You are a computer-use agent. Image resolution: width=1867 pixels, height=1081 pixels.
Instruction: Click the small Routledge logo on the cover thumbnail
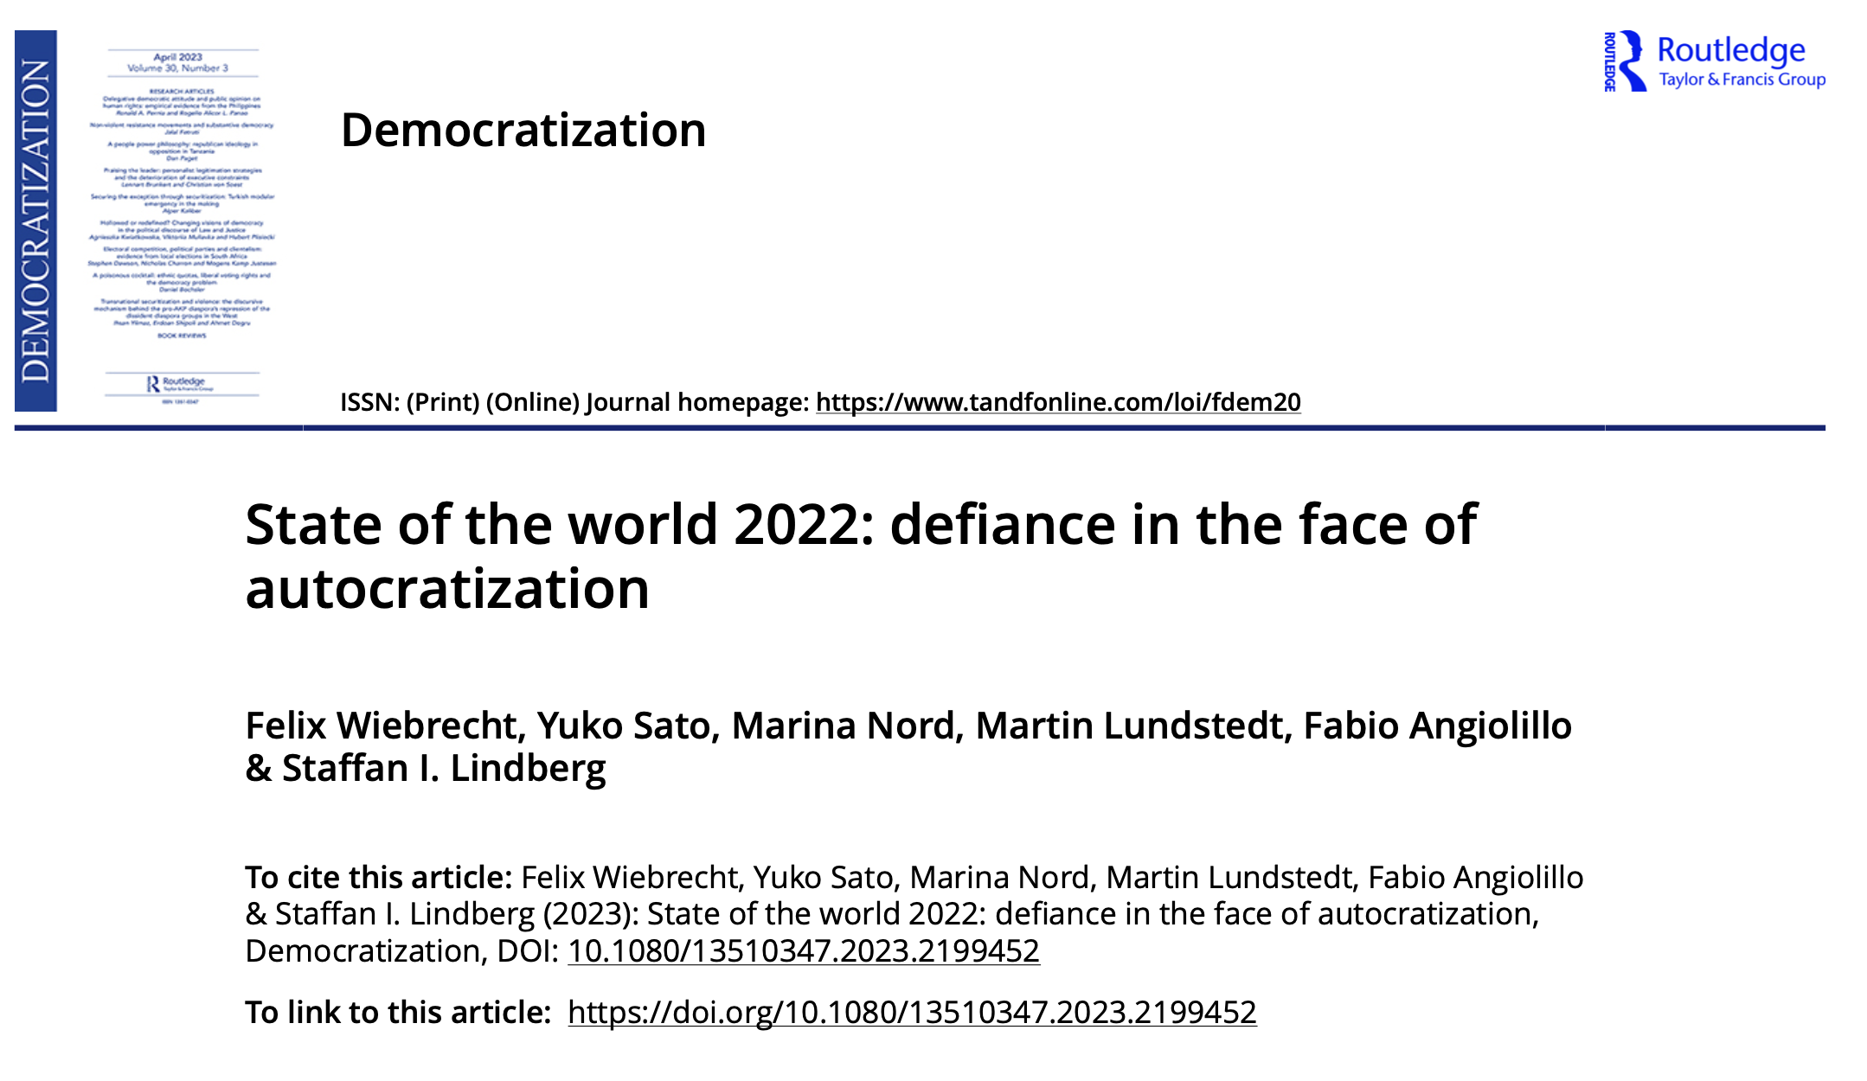[177, 383]
